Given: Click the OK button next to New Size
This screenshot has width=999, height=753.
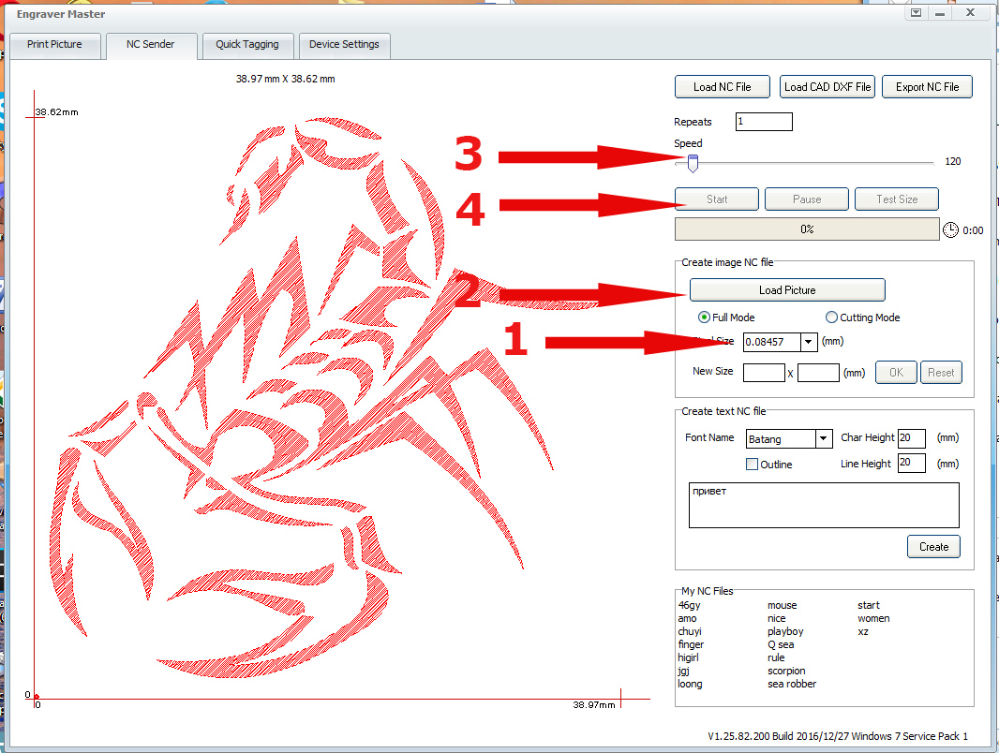Looking at the screenshot, I should [x=896, y=373].
